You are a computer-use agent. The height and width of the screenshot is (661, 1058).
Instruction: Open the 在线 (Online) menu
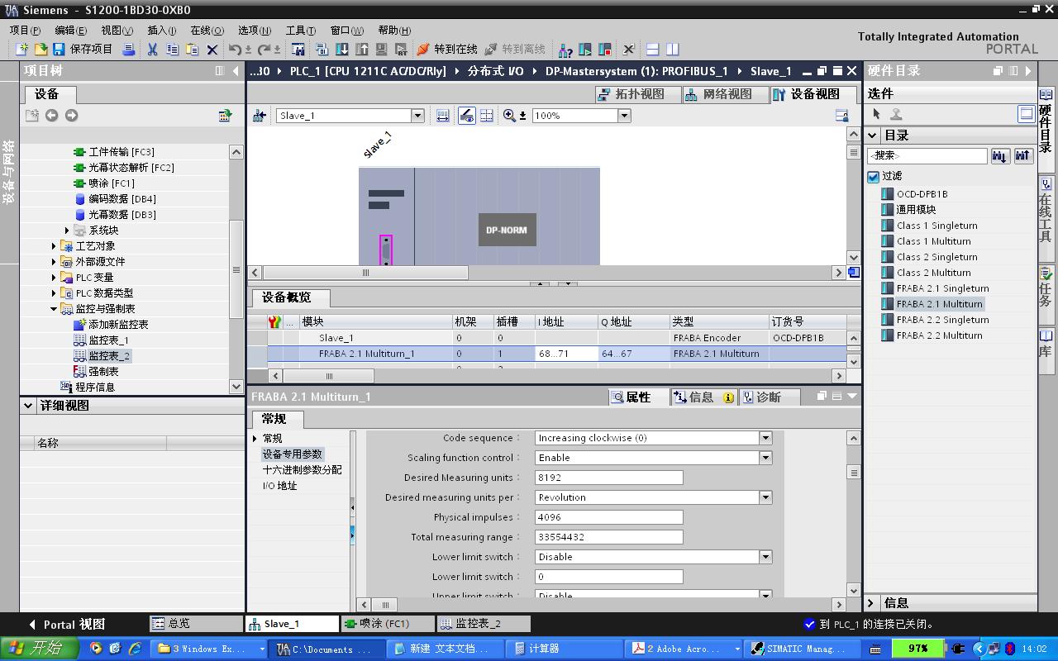click(207, 31)
